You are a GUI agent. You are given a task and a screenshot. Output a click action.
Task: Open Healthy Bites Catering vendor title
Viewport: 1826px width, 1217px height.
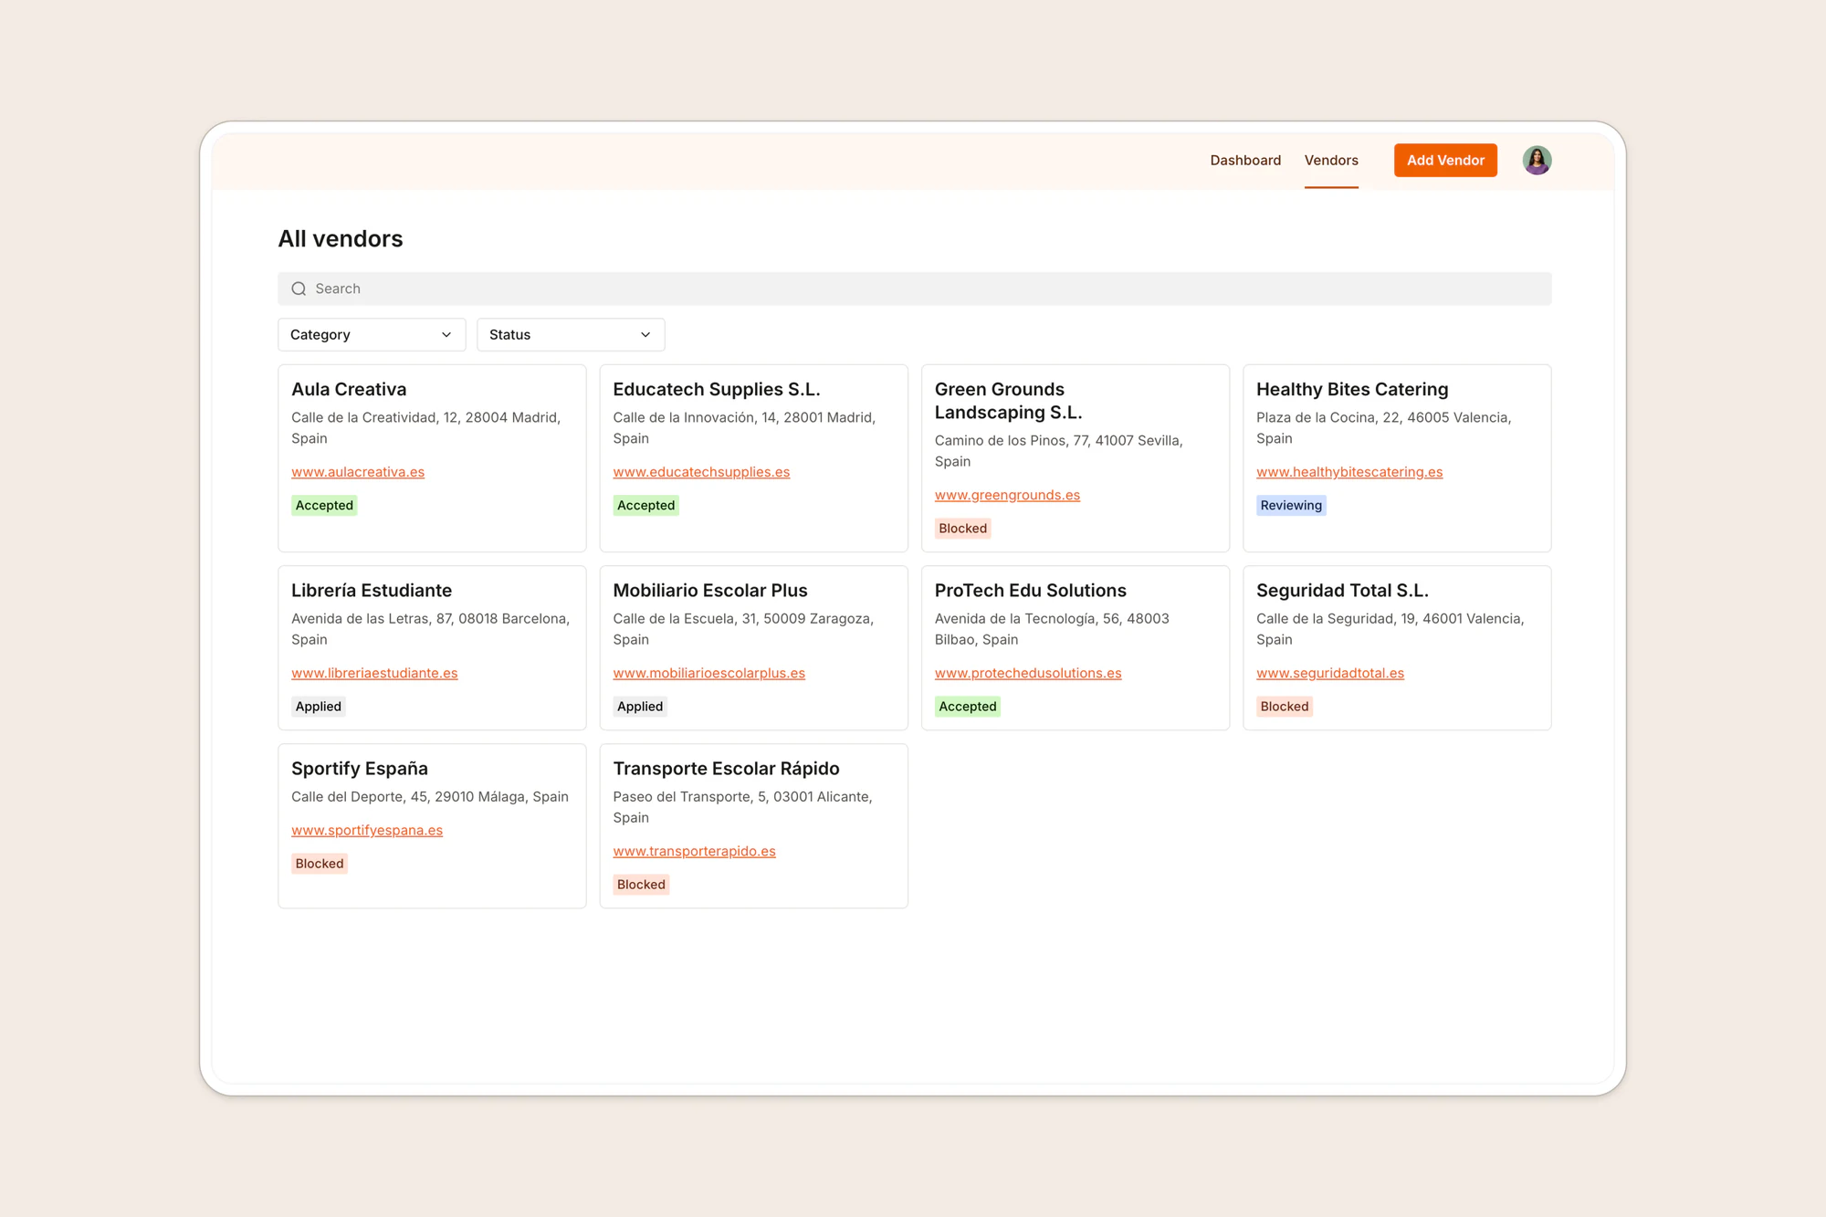(x=1352, y=389)
